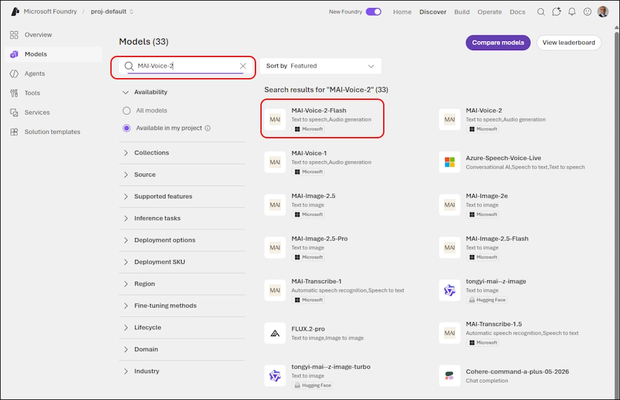Expand the Source filter
Screen dimensions: 620x400
(x=182, y=174)
